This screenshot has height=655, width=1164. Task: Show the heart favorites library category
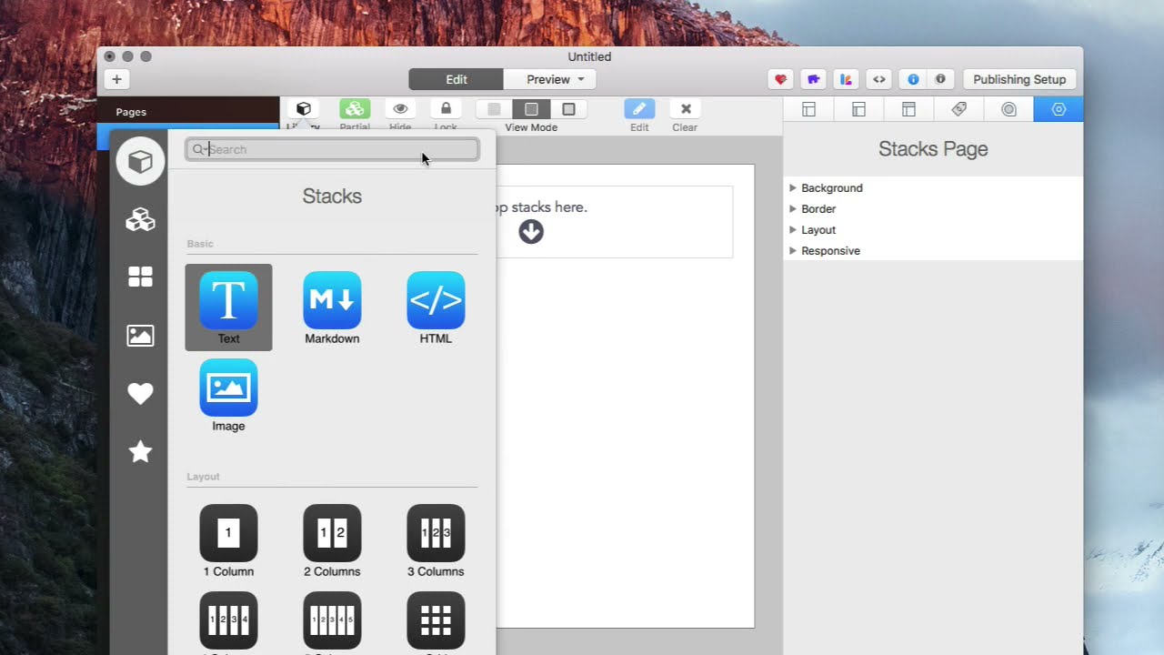coord(140,394)
